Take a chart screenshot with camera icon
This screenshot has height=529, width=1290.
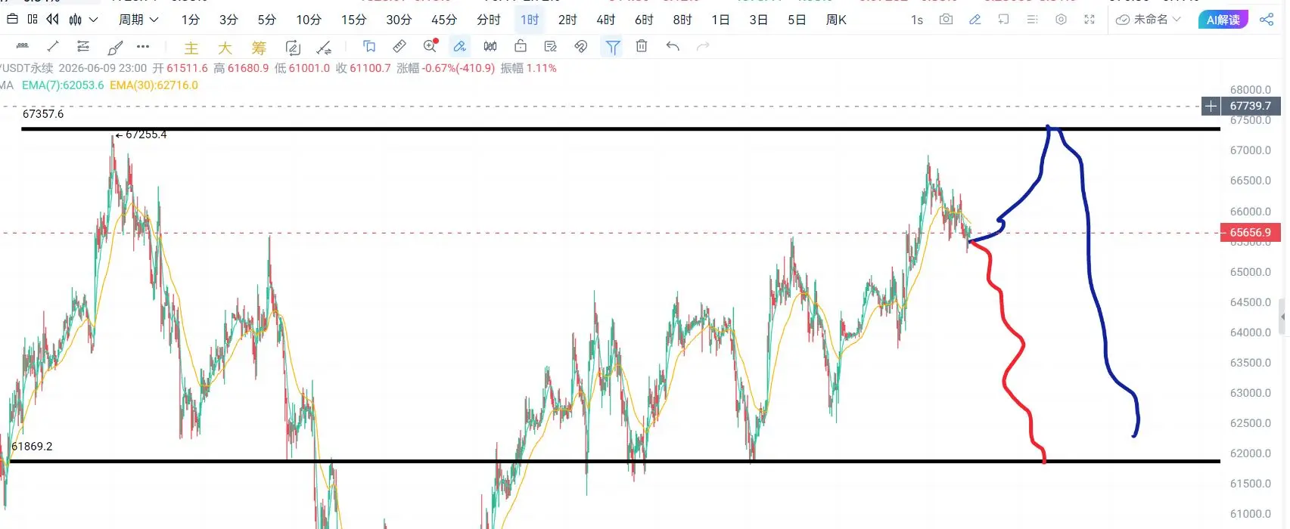pyautogui.click(x=946, y=20)
